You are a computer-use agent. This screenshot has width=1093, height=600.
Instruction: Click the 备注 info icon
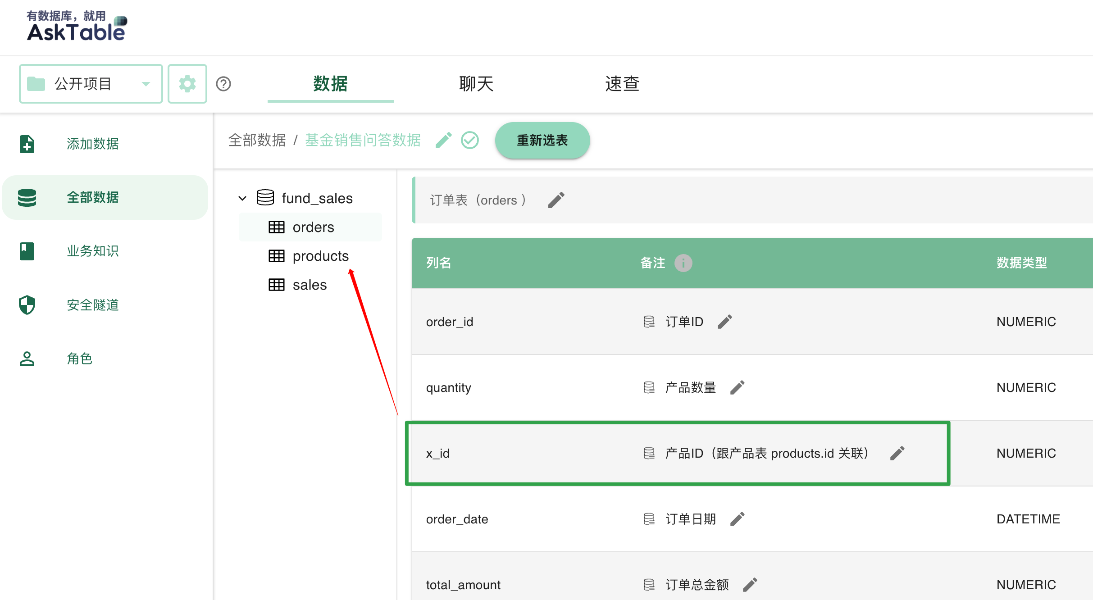[683, 263]
